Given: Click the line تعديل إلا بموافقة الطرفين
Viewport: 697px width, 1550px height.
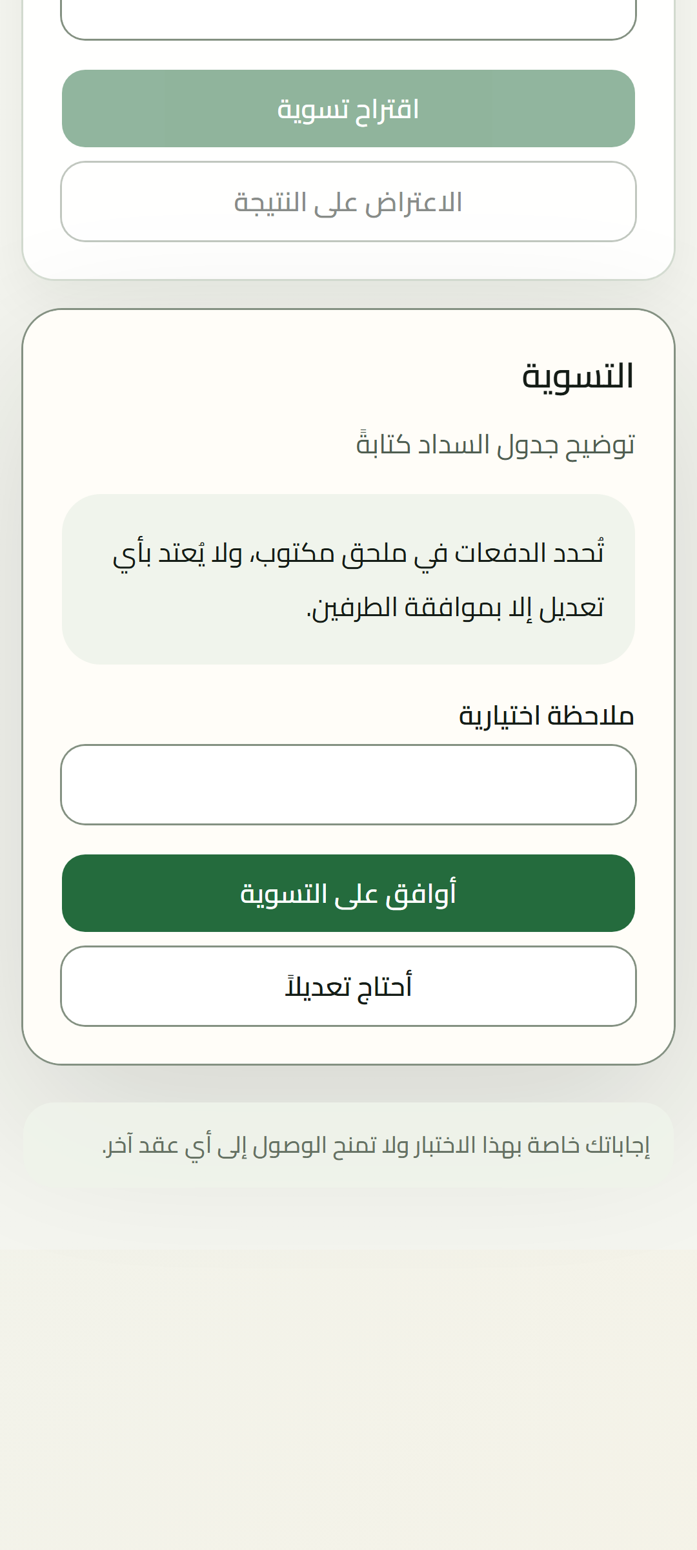Looking at the screenshot, I should click(x=455, y=608).
